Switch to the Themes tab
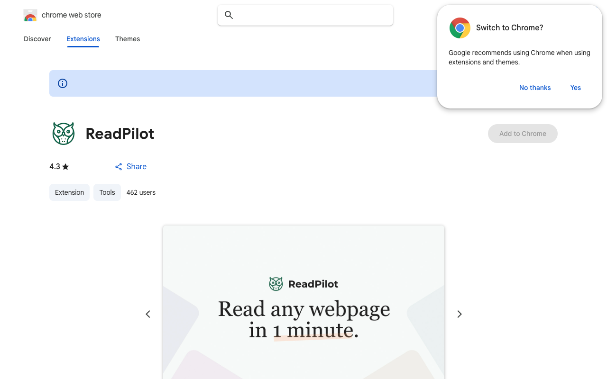The width and height of the screenshot is (607, 379). (128, 39)
